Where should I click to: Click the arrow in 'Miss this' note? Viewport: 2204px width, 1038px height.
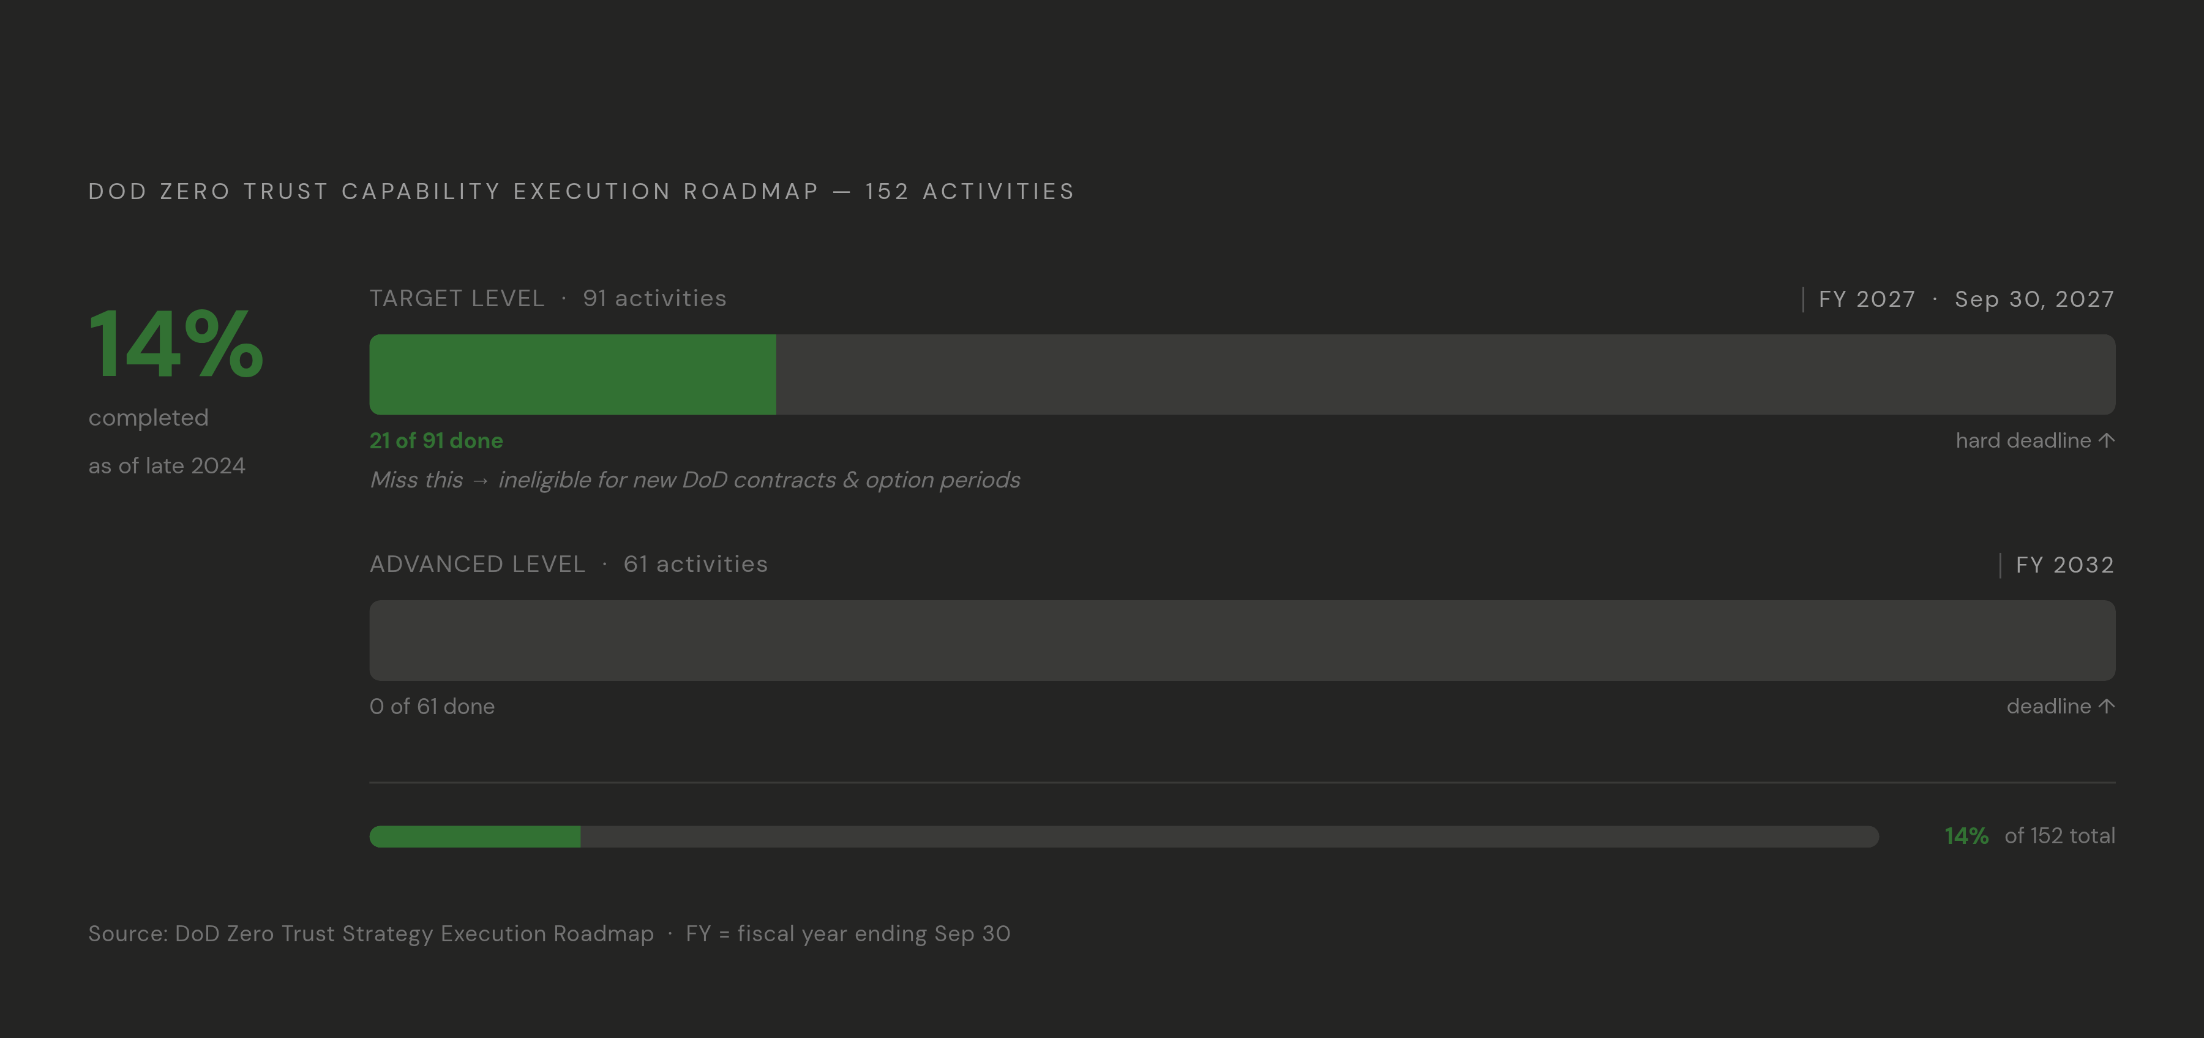tap(480, 481)
